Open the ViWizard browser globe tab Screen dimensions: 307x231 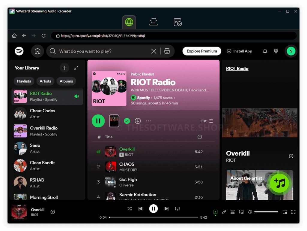pos(129,22)
